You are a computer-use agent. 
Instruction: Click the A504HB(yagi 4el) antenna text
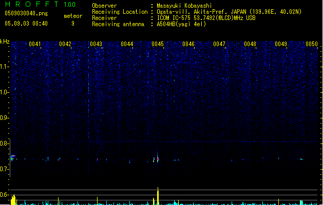point(181,24)
